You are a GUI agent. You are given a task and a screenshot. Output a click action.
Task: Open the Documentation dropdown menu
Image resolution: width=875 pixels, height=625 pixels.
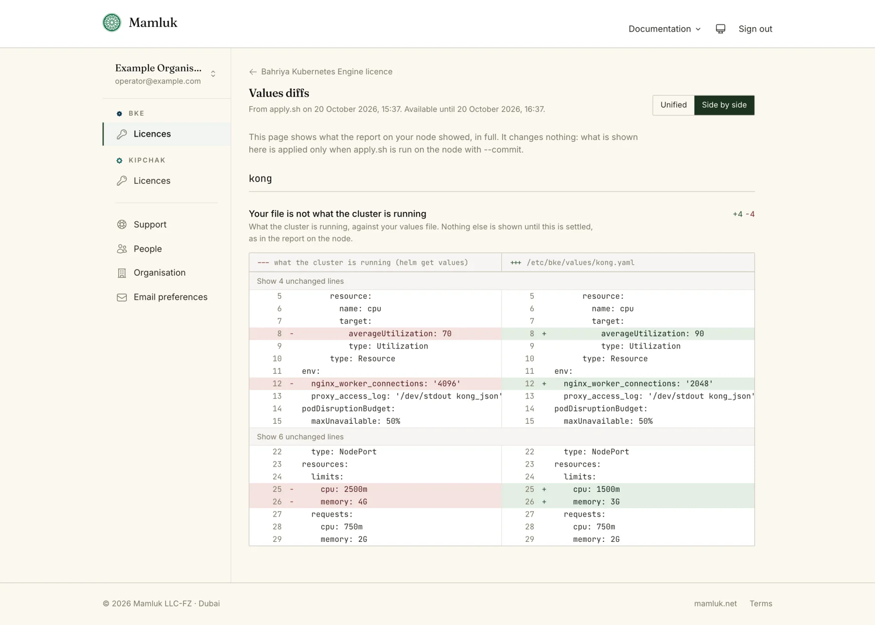665,29
